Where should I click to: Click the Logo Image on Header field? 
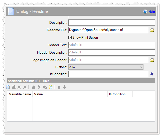(108, 60)
